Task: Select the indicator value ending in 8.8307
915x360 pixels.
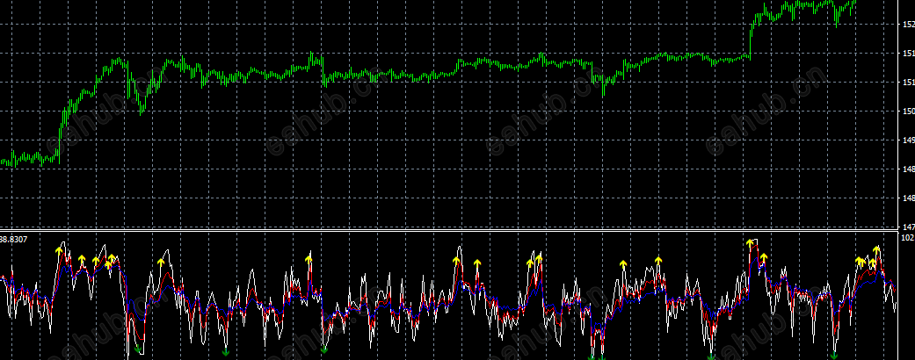Action: pos(13,239)
